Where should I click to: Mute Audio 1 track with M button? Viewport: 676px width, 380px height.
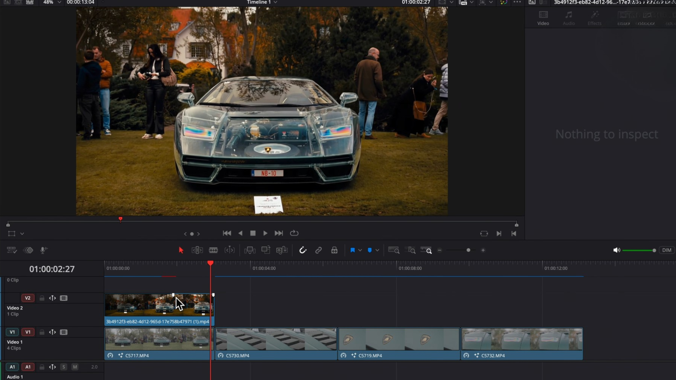[75, 367]
